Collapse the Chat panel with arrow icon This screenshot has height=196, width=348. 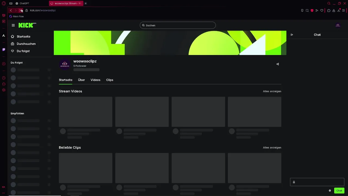292,35
